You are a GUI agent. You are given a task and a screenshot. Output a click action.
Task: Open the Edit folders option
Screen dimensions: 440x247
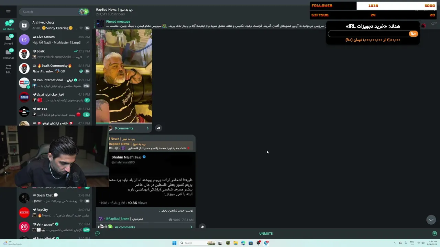8,68
